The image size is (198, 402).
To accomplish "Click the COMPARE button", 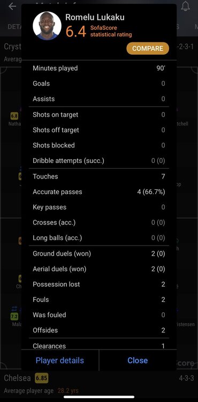I will [x=148, y=48].
